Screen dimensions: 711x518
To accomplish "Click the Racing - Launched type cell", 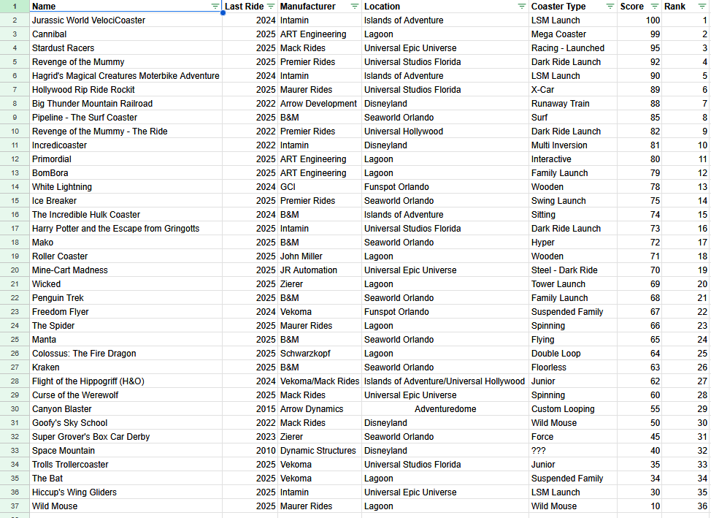I will (573, 48).
